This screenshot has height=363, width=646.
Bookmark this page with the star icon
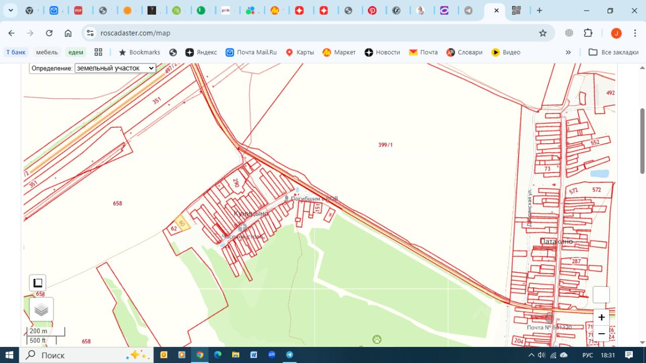coord(543,33)
